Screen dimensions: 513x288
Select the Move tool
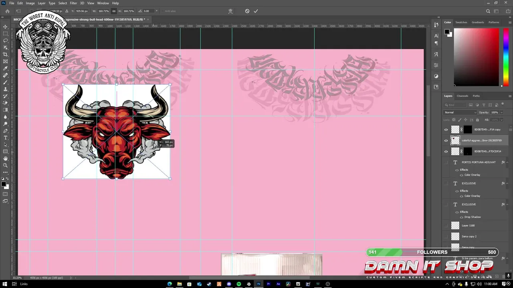pos(5,27)
